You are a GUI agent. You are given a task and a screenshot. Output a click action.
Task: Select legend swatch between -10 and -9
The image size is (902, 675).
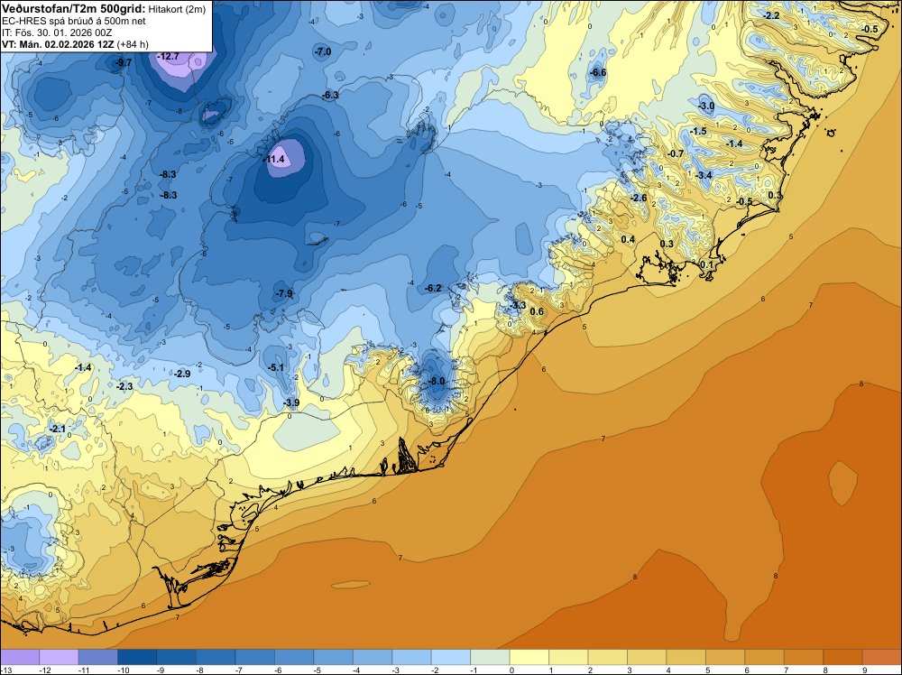click(137, 658)
